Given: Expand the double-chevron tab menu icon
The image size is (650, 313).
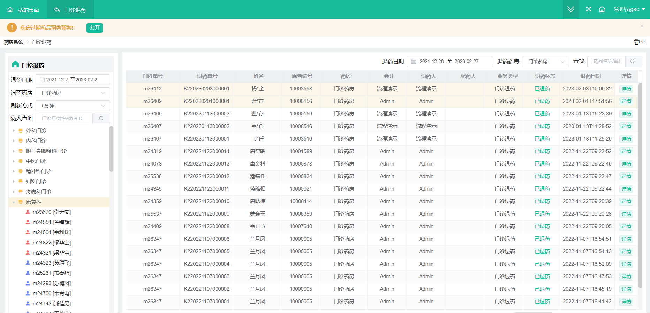Looking at the screenshot, I should pos(571,9).
